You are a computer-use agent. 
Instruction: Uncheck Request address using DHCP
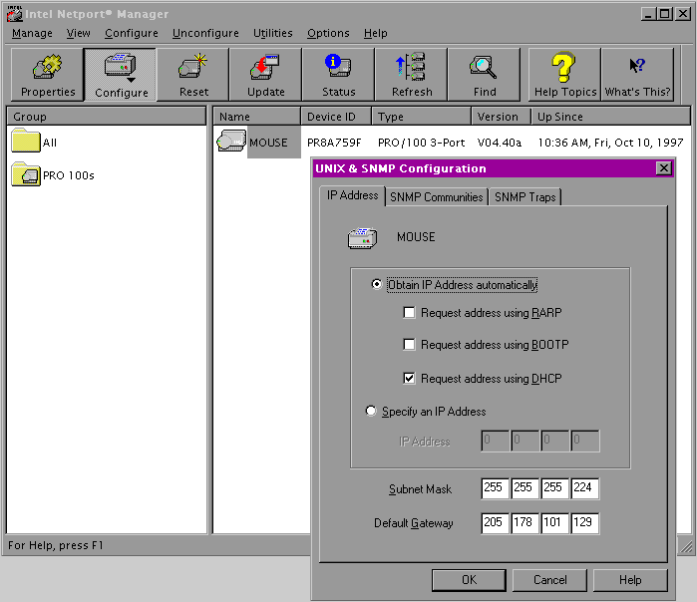point(409,379)
